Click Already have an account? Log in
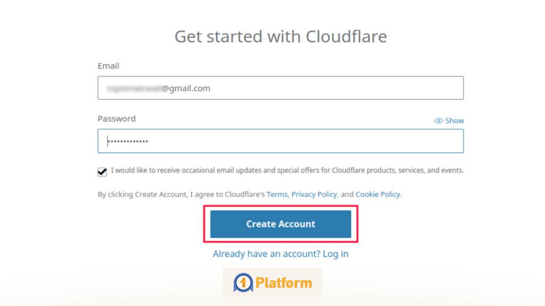 (x=281, y=254)
